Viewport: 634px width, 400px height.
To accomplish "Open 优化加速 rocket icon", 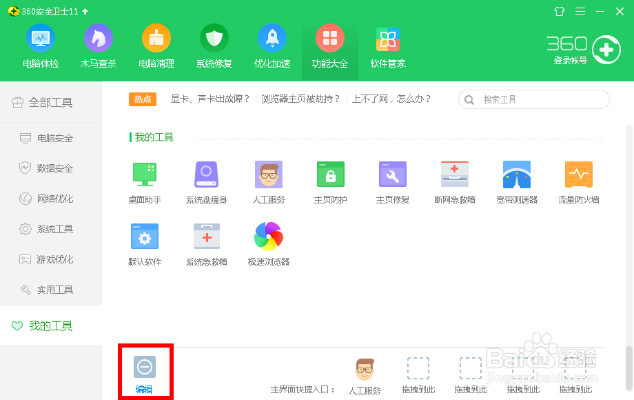I will pyautogui.click(x=272, y=39).
